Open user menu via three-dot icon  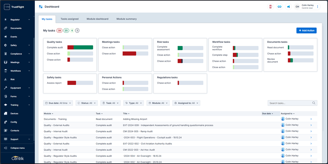point(318,7)
